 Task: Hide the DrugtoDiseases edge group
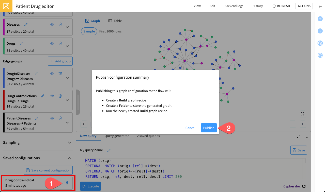click(52, 74)
